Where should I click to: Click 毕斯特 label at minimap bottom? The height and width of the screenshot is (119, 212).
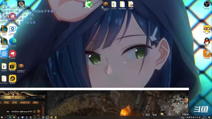185,115
